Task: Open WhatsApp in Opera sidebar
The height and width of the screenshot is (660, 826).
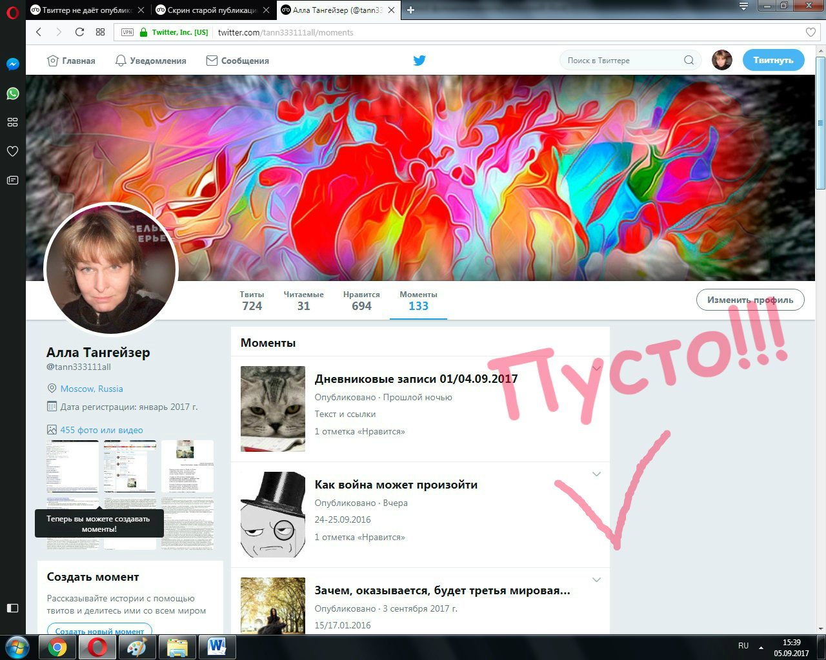Action: pyautogui.click(x=12, y=93)
